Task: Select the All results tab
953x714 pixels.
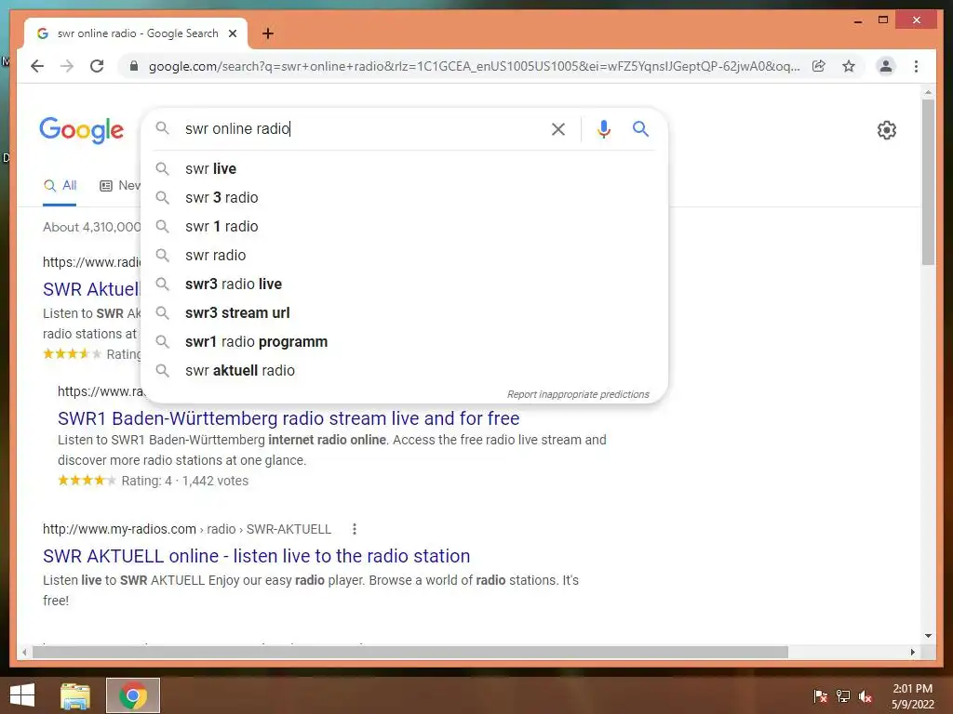Action: click(60, 186)
